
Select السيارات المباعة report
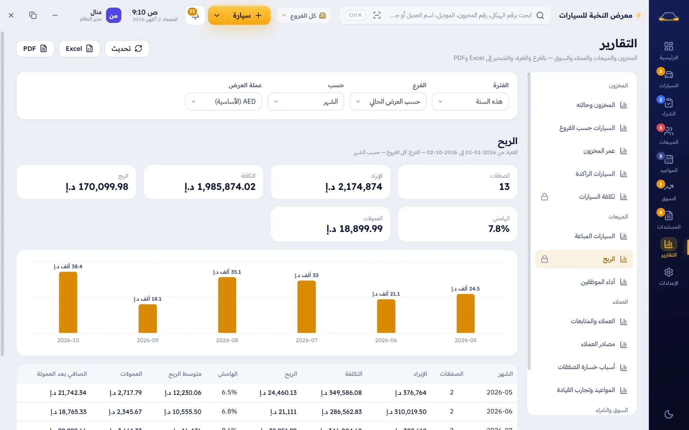point(584,236)
